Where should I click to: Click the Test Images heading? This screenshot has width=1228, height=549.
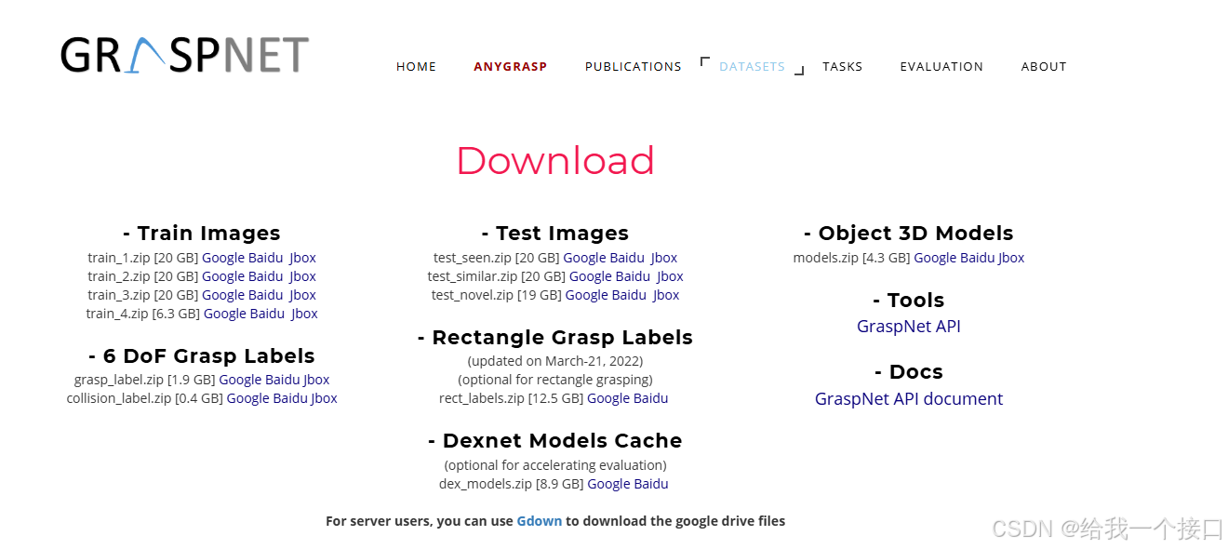pyautogui.click(x=555, y=234)
